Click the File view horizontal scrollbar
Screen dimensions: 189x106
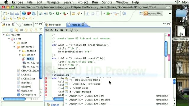[x=14, y=99]
